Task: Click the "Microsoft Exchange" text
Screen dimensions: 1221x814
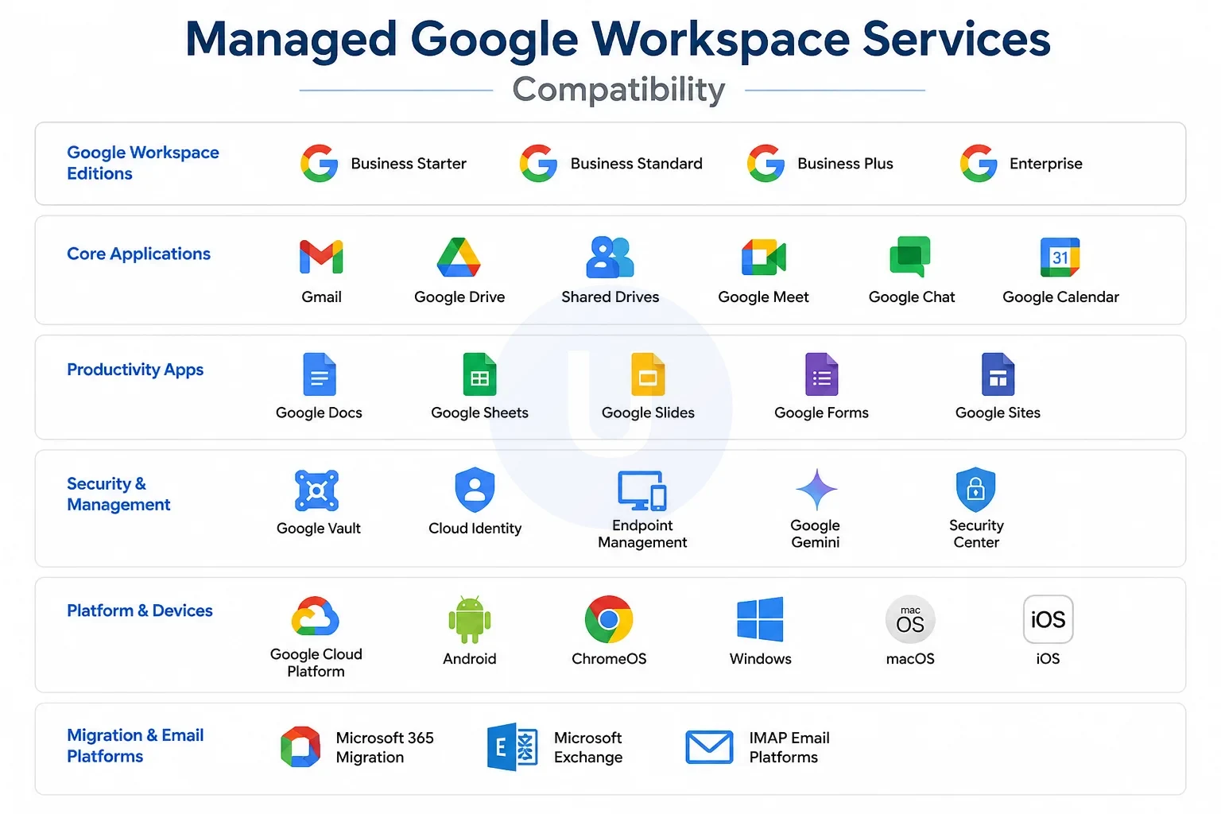Action: (x=588, y=747)
